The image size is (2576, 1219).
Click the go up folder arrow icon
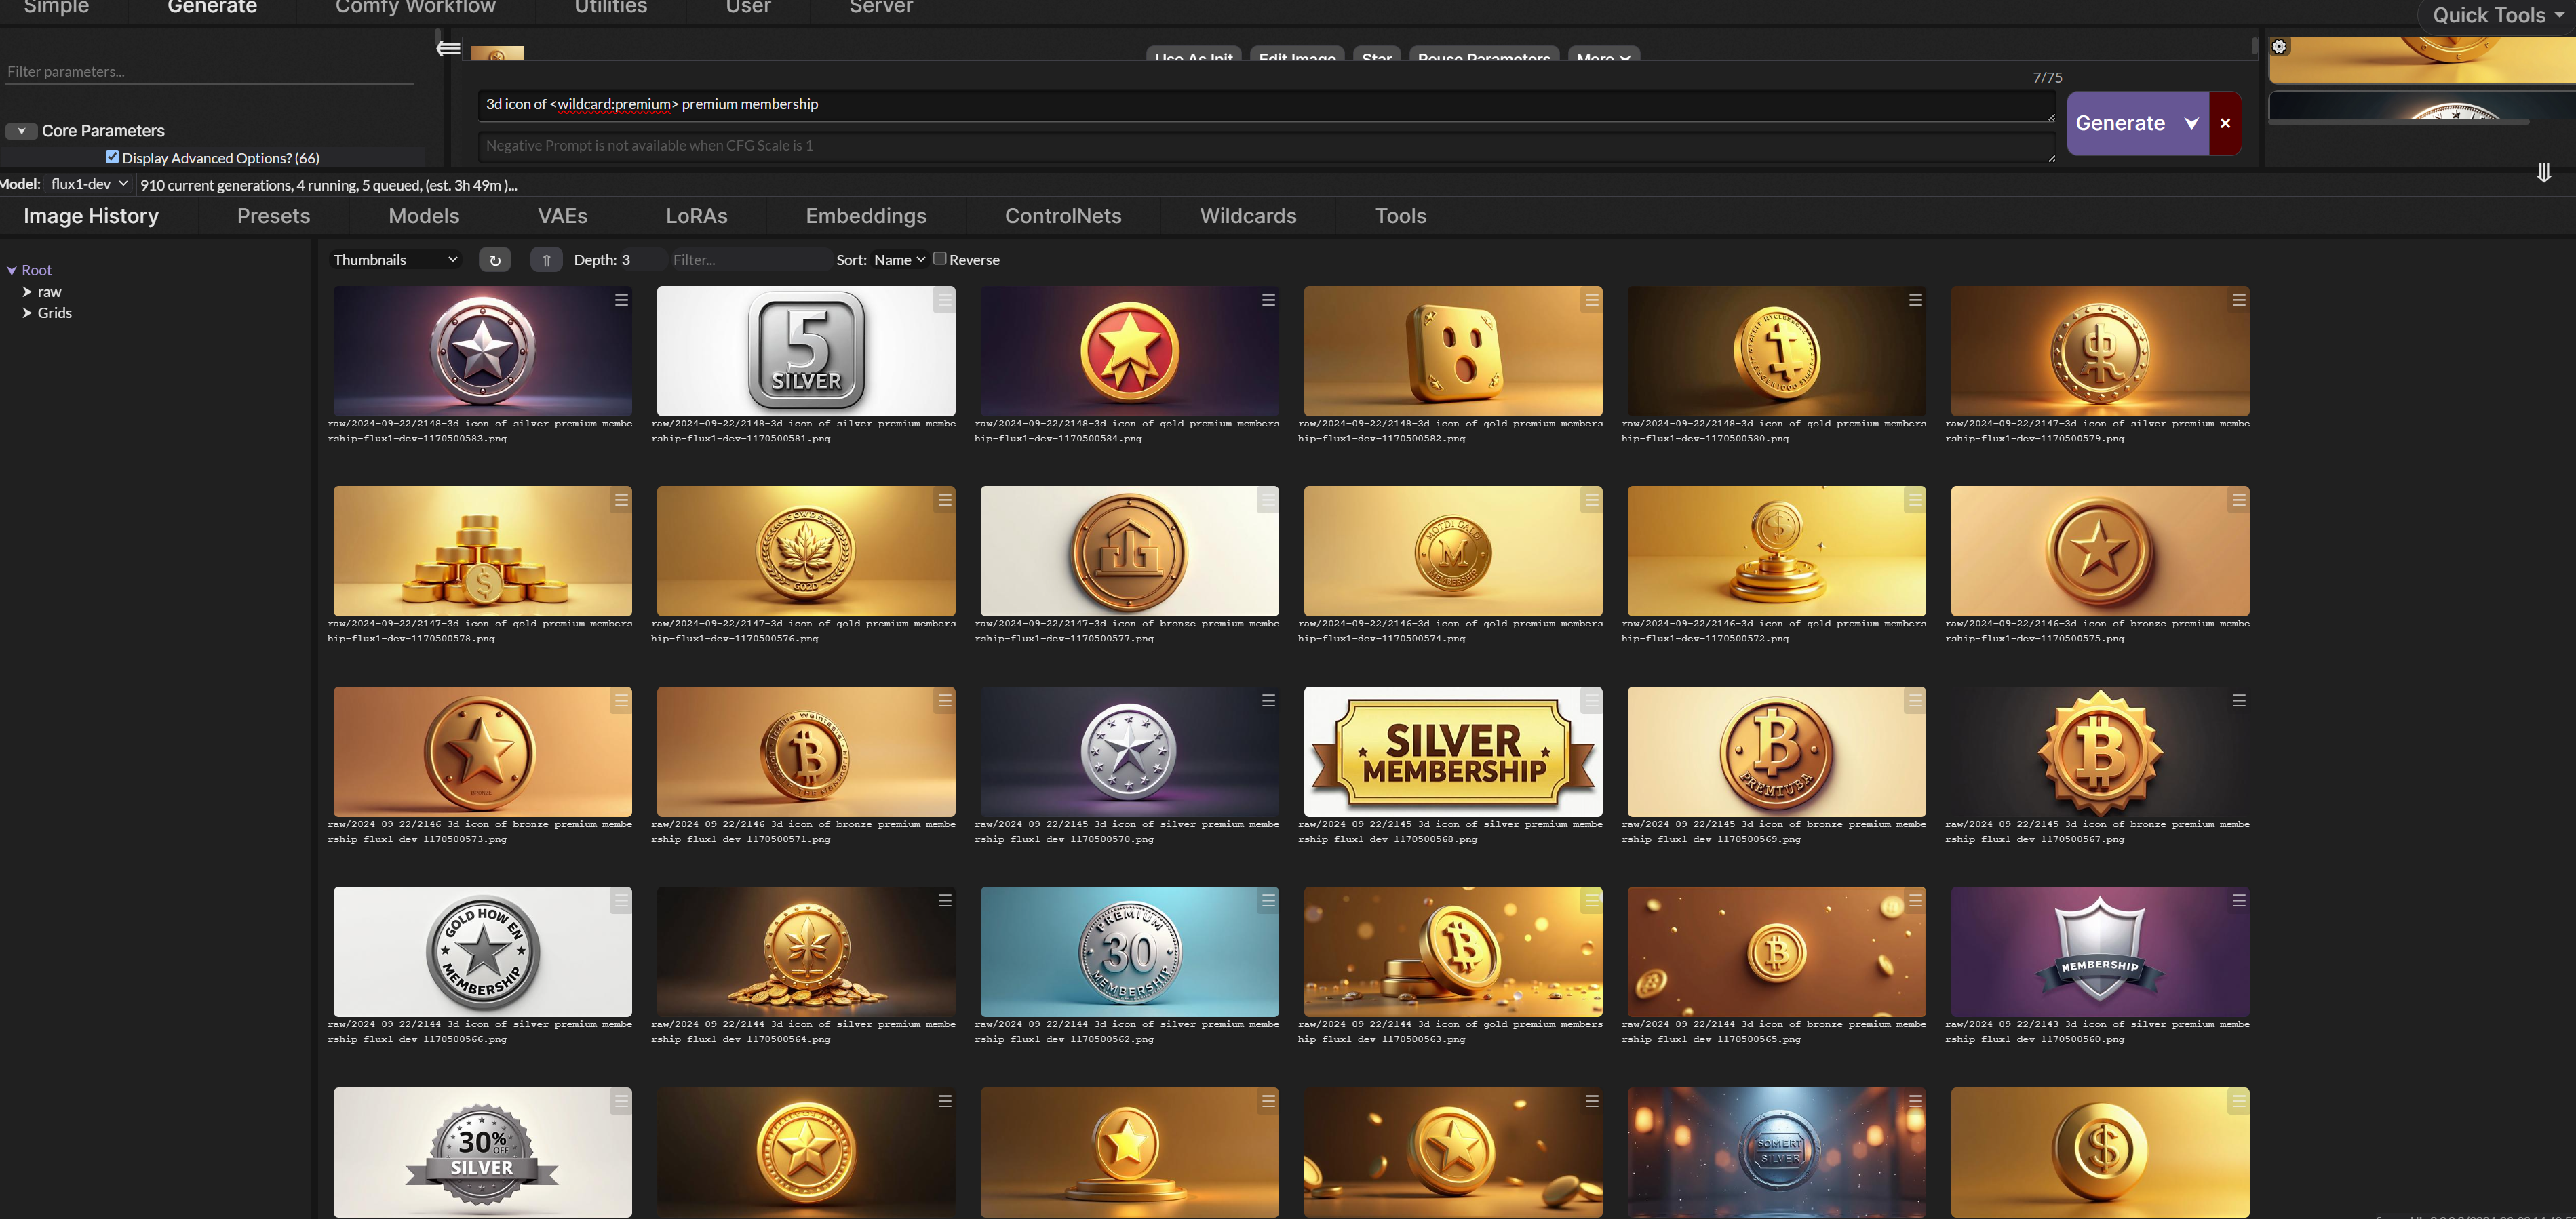pyautogui.click(x=546, y=260)
